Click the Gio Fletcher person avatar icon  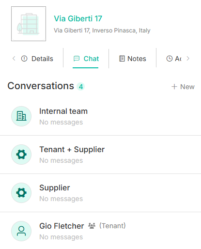21,231
